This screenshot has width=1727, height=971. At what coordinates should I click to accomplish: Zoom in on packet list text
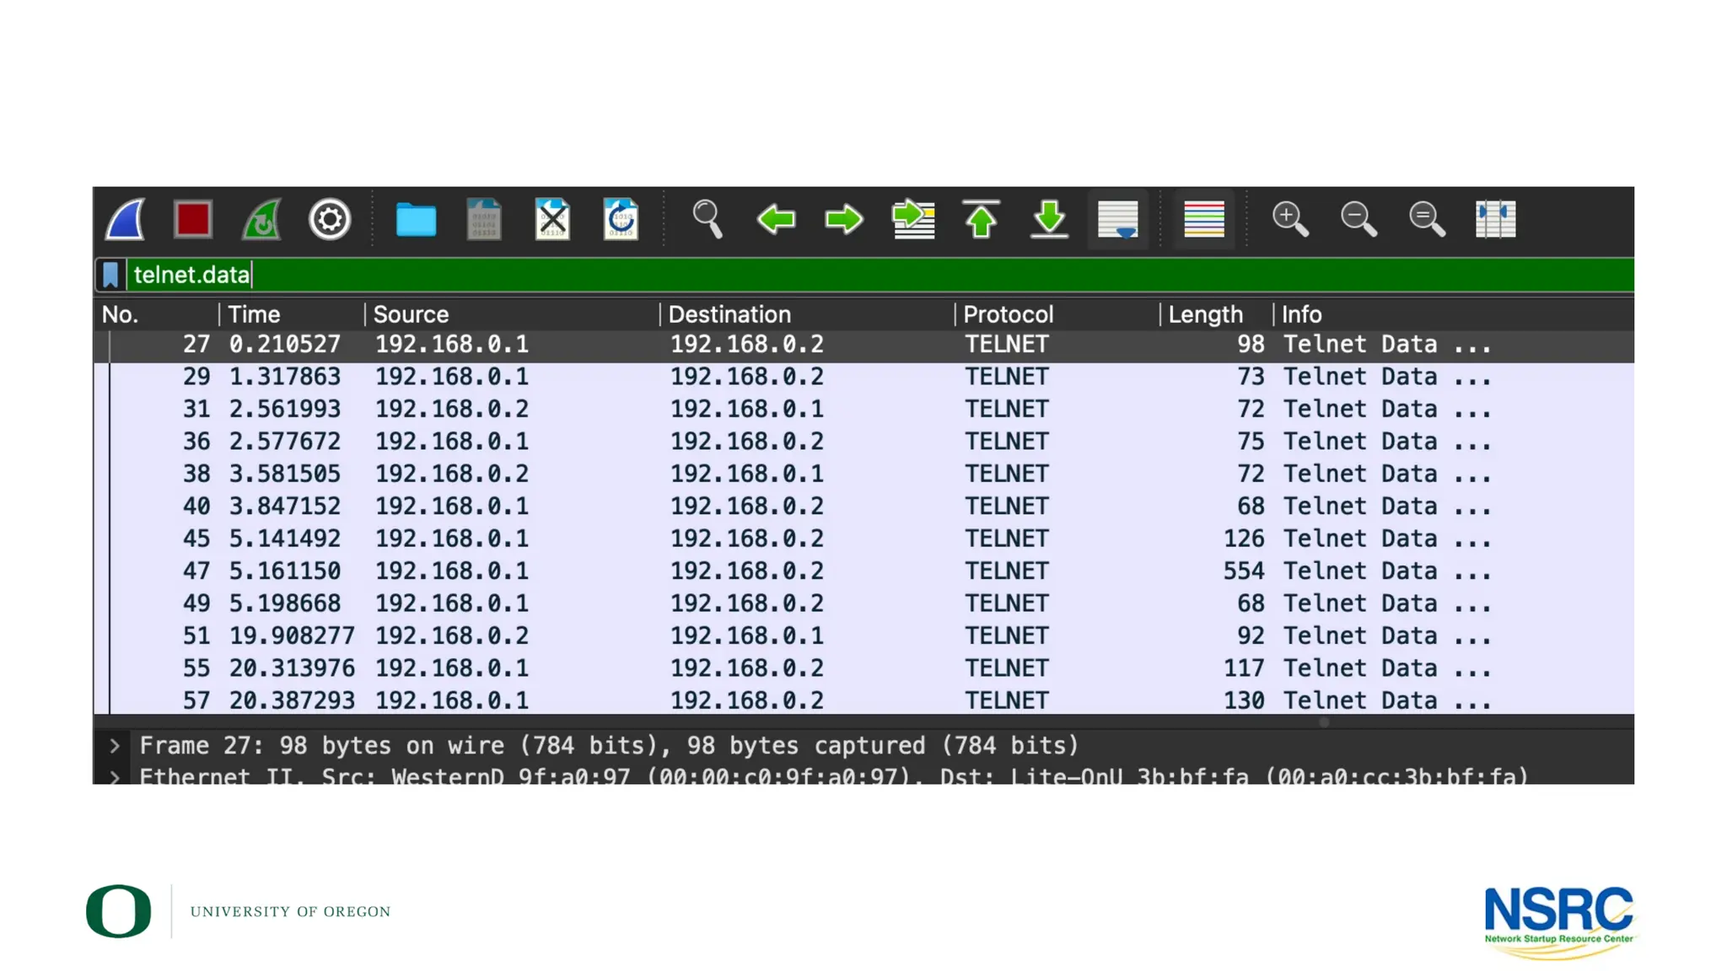click(1289, 220)
